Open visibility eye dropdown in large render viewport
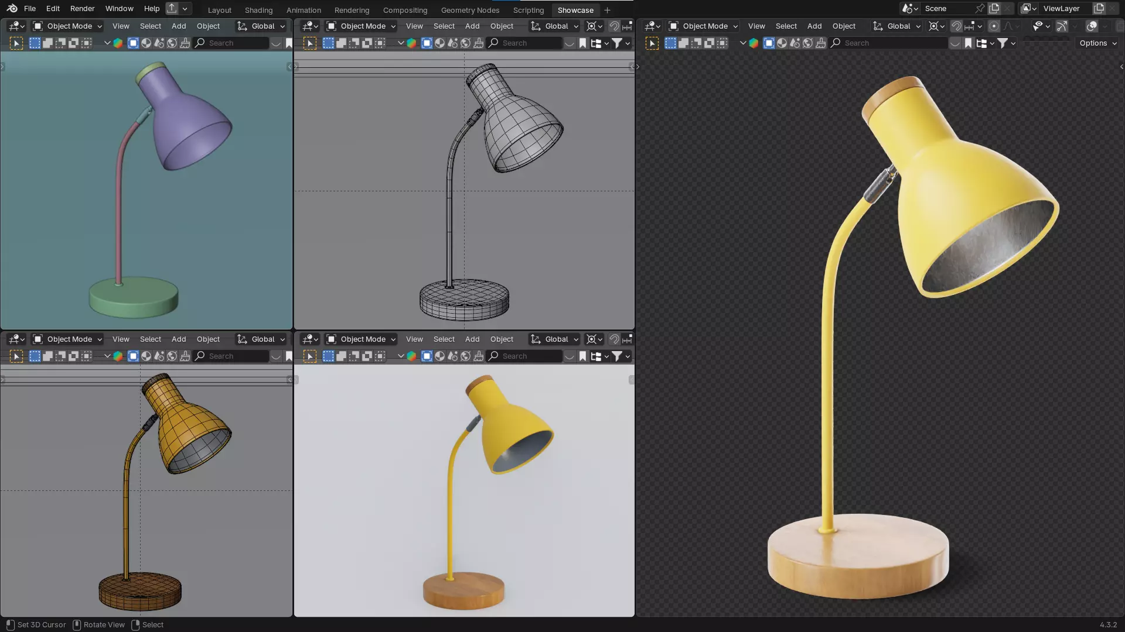 [1041, 26]
